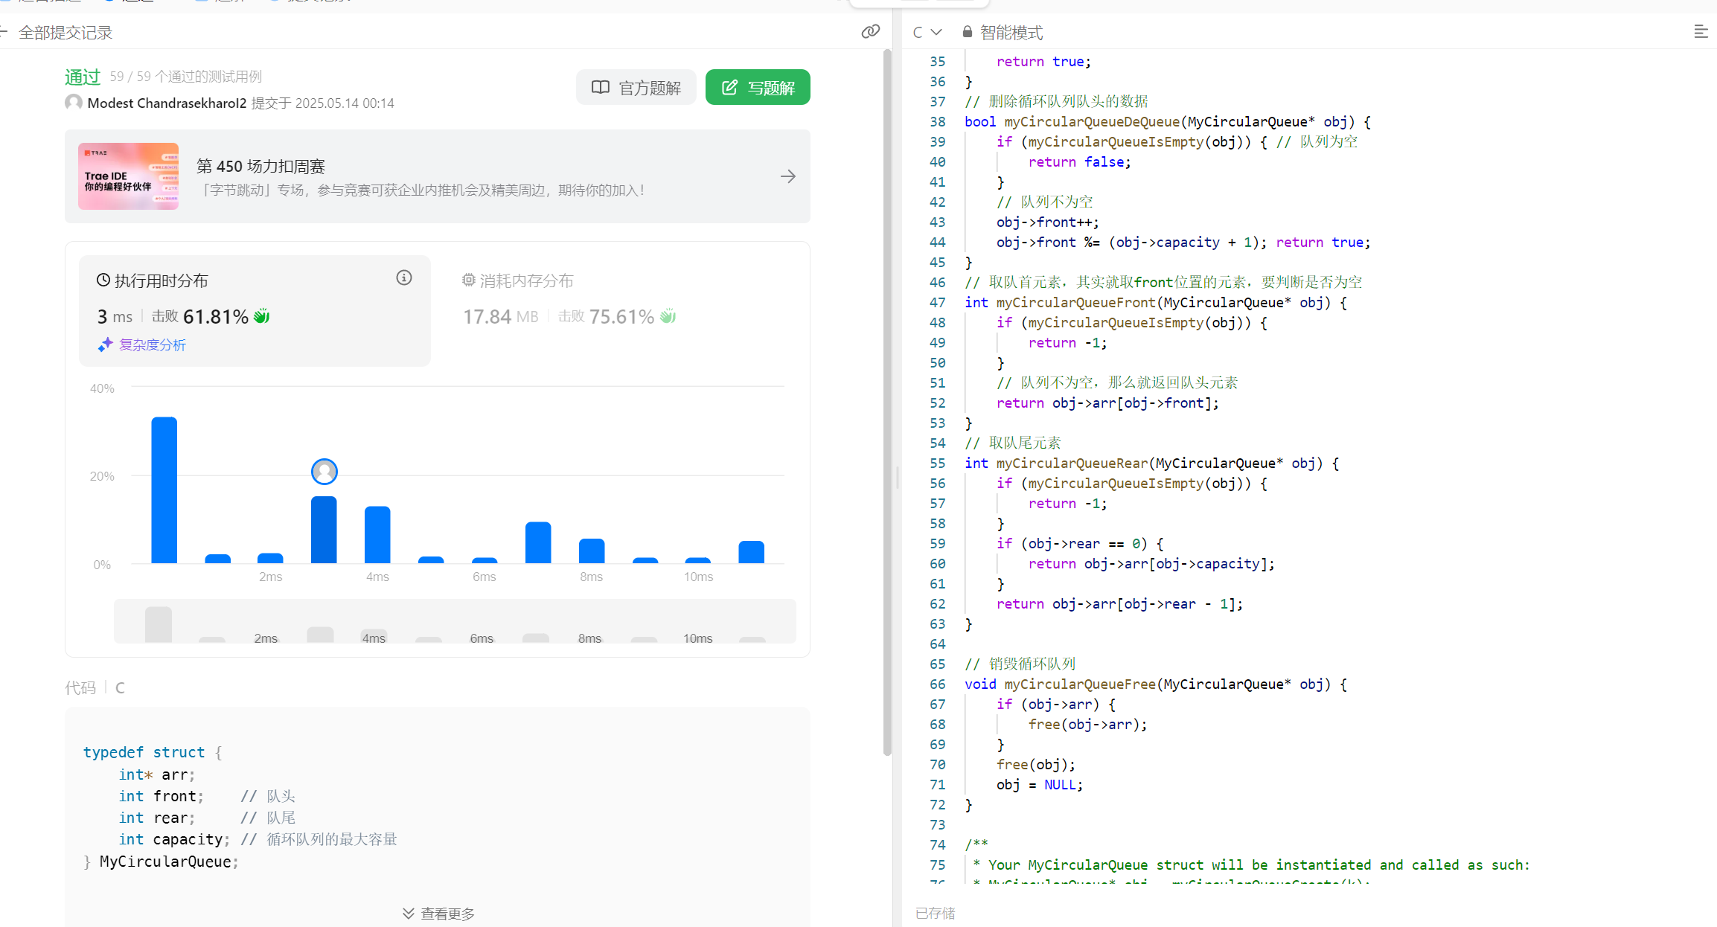Click the code formatting icon at top right
This screenshot has height=927, width=1717.
1700,31
